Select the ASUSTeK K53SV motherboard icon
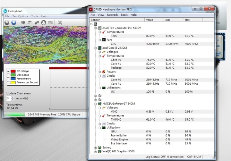 (99, 28)
